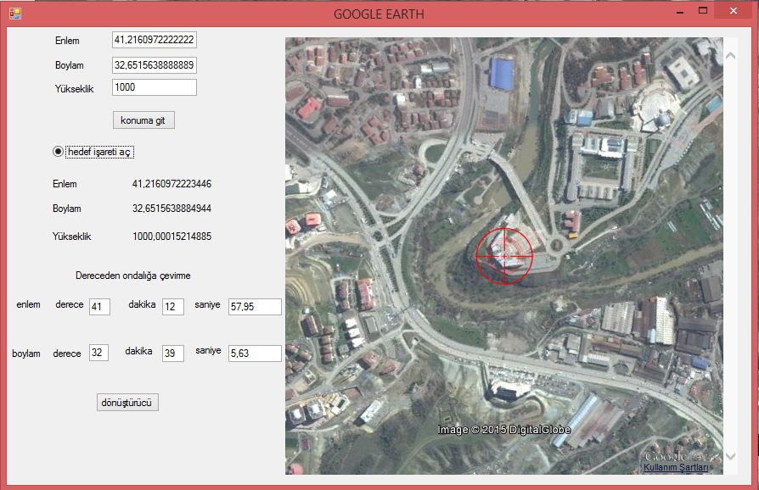Click the application icon in title bar
This screenshot has height=490, width=759.
15,14
